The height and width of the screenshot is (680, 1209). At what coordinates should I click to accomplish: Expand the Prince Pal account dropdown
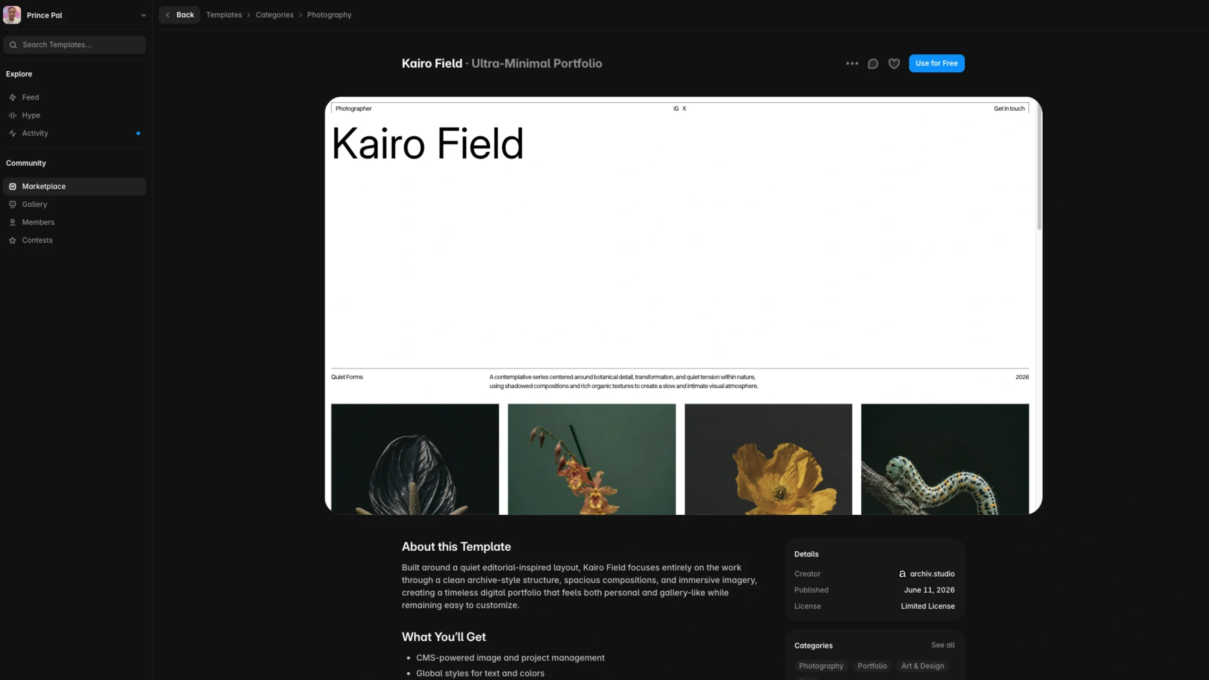point(143,15)
